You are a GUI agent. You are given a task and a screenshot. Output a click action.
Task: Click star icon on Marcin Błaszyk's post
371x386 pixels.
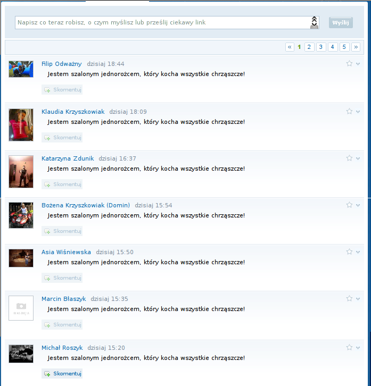click(349, 299)
